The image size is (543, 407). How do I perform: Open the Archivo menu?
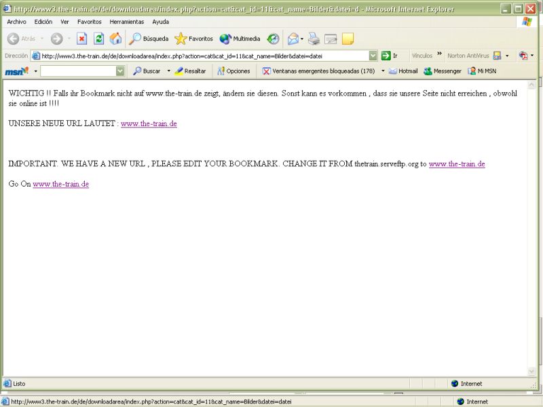coord(16,22)
